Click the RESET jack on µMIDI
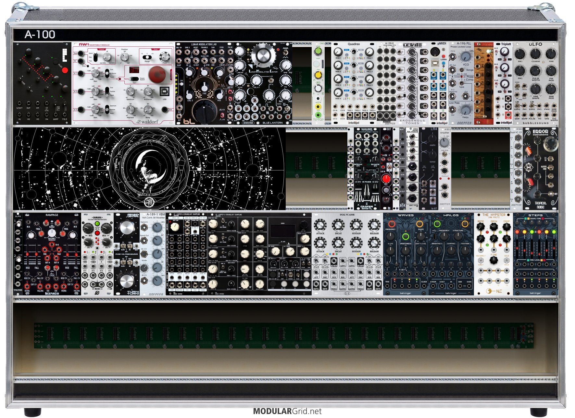Viewport: 575px width, 418px height. 443,86
